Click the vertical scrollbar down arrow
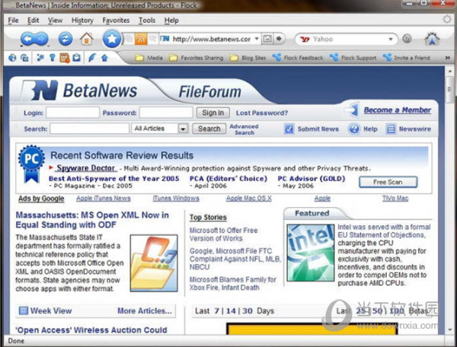 point(450,329)
